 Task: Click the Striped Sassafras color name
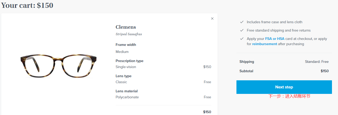tap(129, 34)
